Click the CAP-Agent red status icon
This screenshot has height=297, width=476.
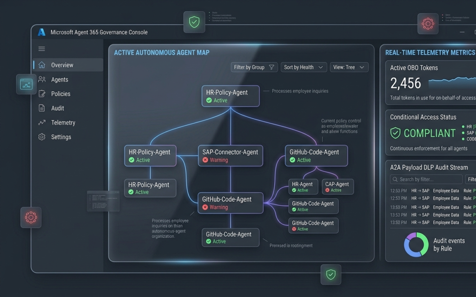(x=327, y=190)
